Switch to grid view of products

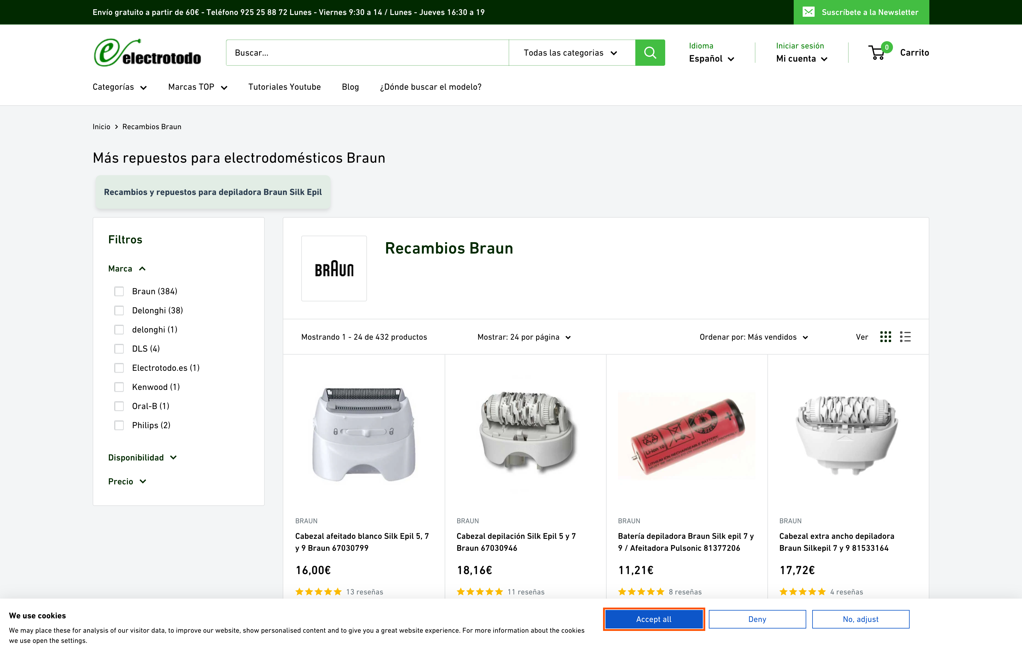(x=885, y=337)
